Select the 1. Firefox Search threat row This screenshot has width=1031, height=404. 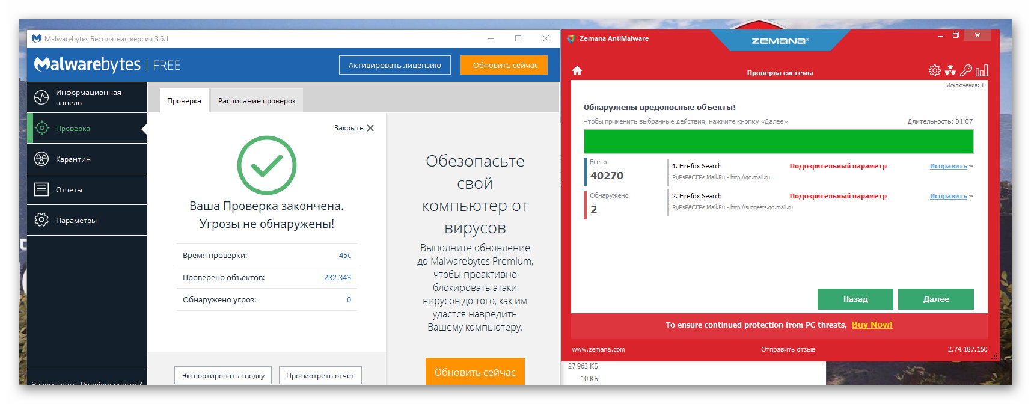[820, 171]
